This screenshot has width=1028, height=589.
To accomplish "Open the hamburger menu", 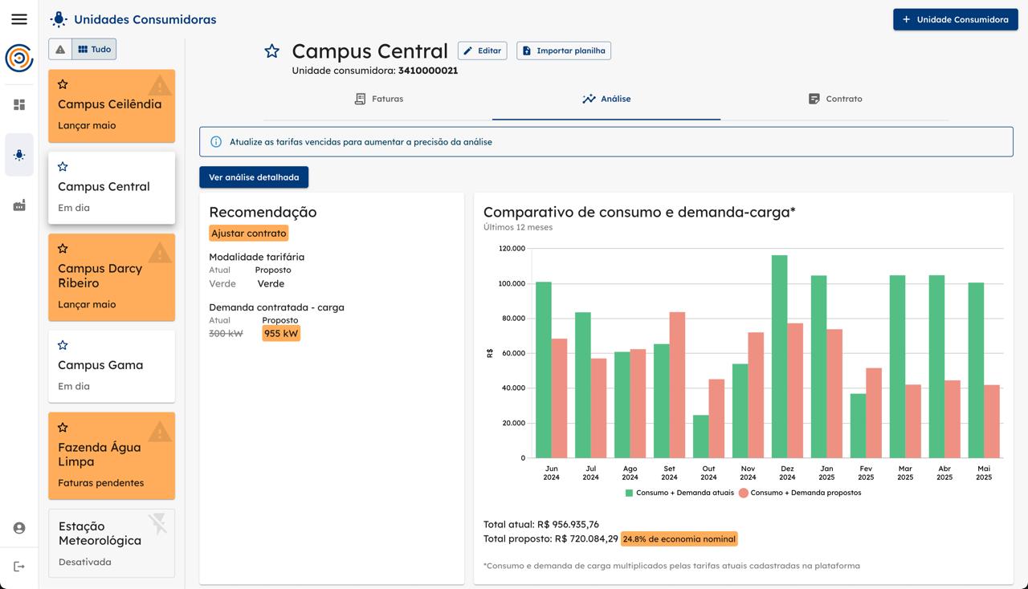I will pyautogui.click(x=19, y=19).
